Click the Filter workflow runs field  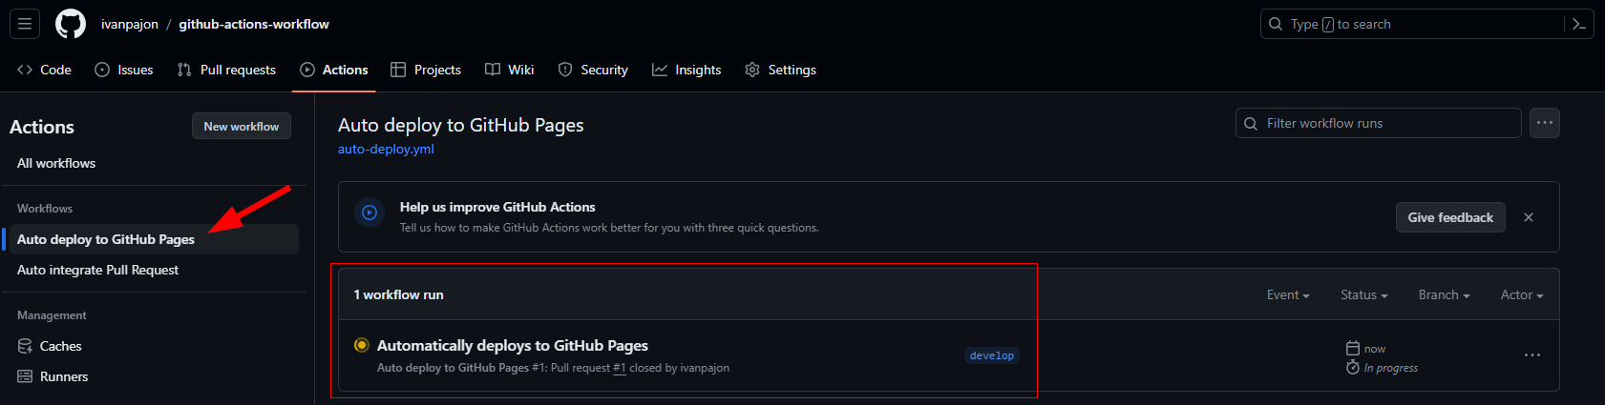point(1379,123)
